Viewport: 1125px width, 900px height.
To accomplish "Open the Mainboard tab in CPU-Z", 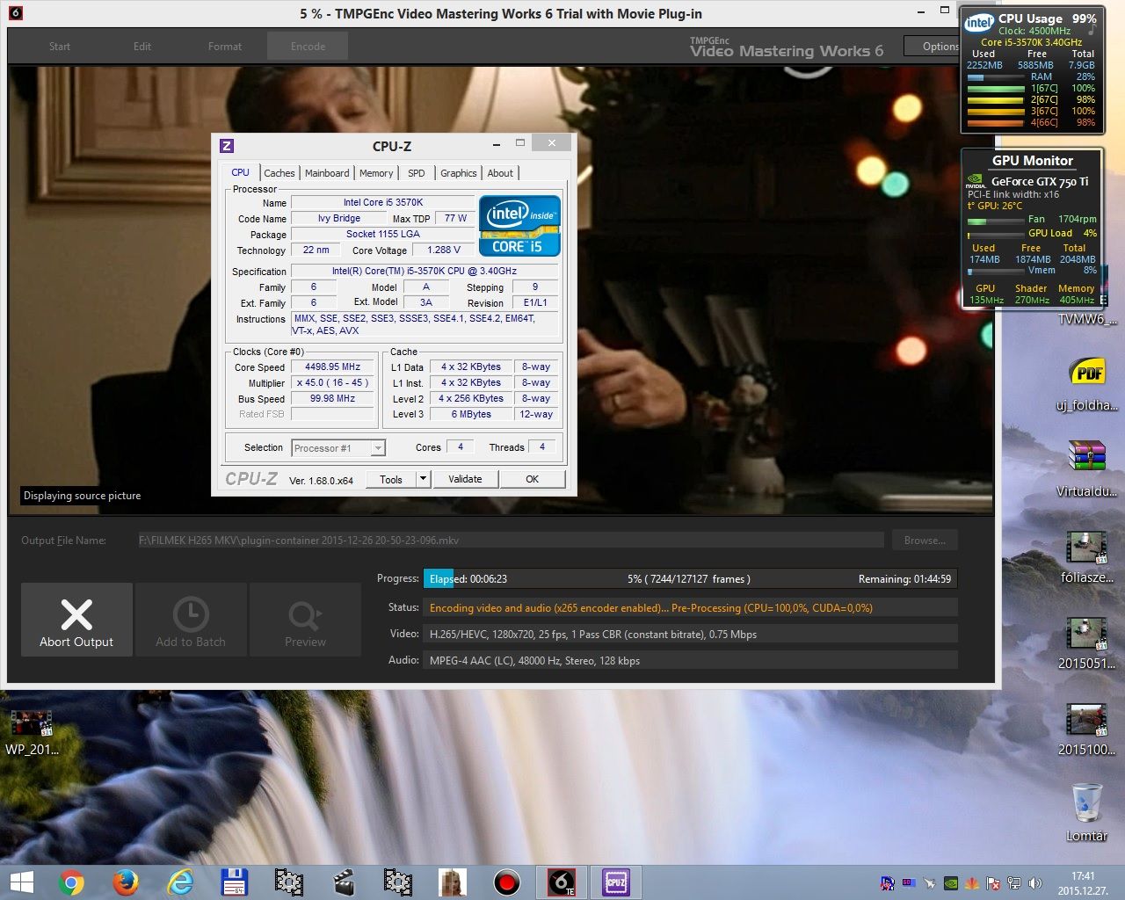I will (327, 173).
